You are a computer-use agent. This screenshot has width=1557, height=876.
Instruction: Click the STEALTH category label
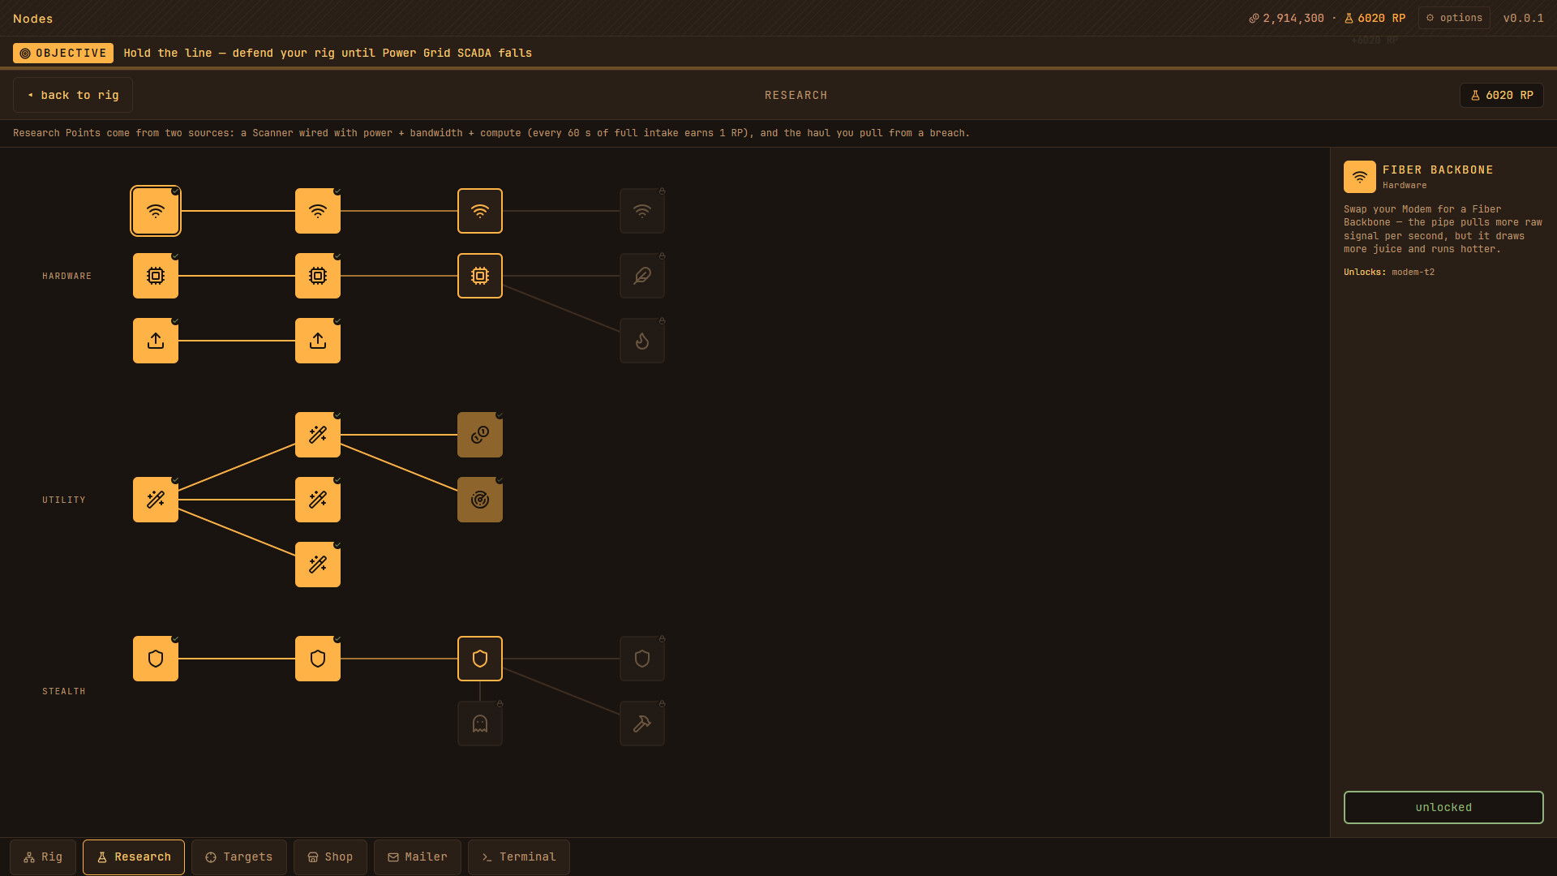64,692
